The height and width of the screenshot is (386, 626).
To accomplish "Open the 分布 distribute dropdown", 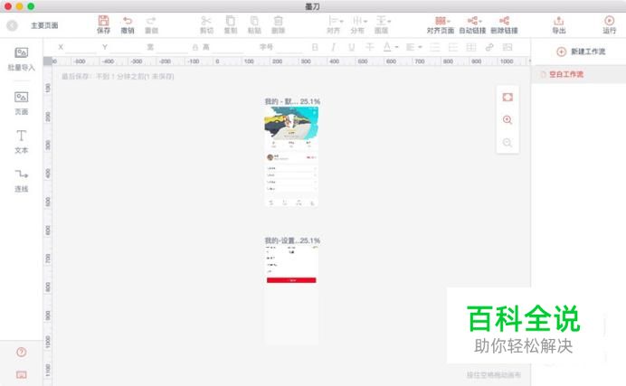I will [x=359, y=21].
